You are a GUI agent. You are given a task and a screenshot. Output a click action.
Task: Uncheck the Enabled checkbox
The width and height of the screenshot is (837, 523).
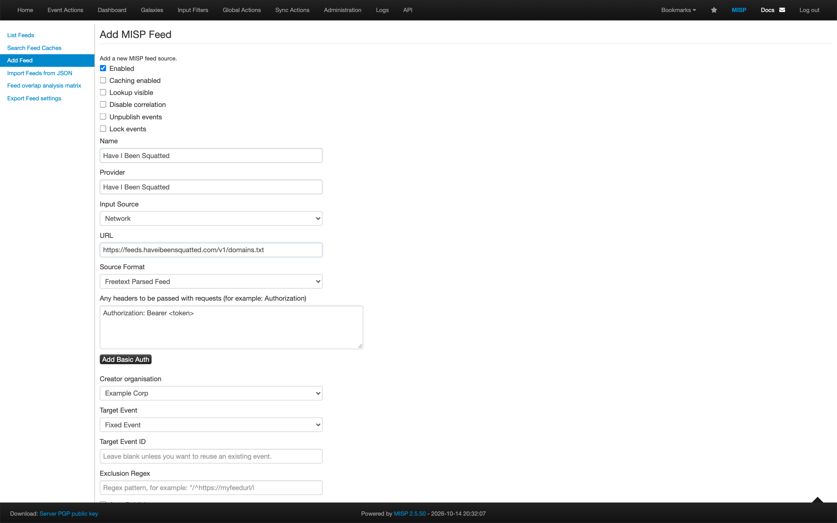click(103, 68)
